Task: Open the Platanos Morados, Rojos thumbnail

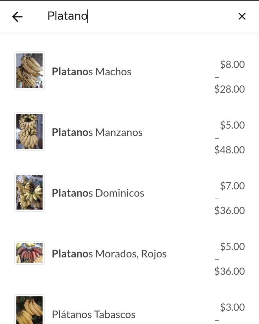Action: (x=29, y=253)
